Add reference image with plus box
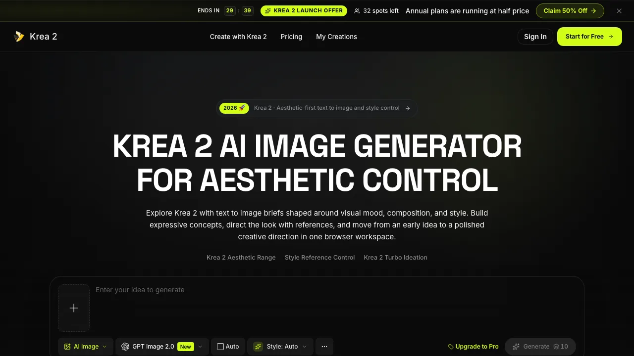Image resolution: width=634 pixels, height=356 pixels. [74, 308]
